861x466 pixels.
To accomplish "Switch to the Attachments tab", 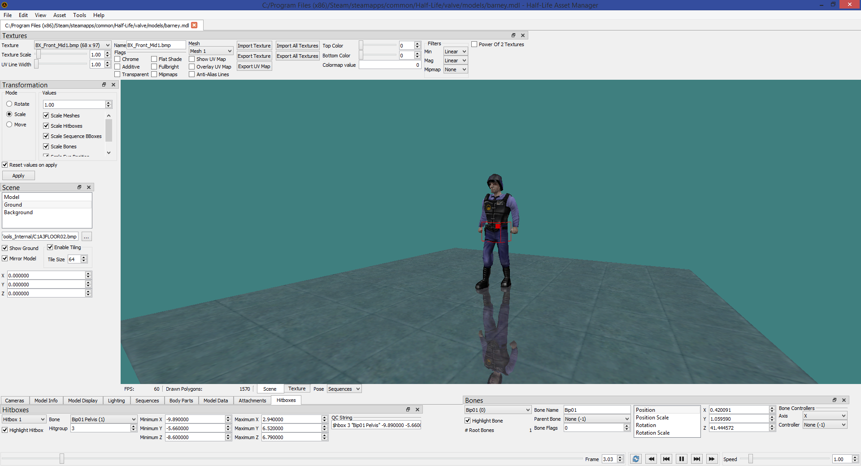I will click(252, 401).
